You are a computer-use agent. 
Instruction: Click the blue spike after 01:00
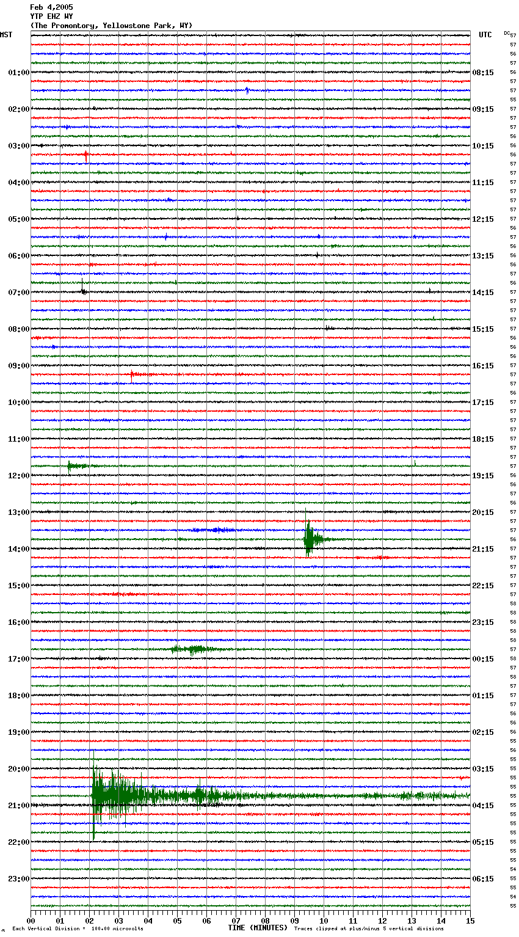coord(247,90)
